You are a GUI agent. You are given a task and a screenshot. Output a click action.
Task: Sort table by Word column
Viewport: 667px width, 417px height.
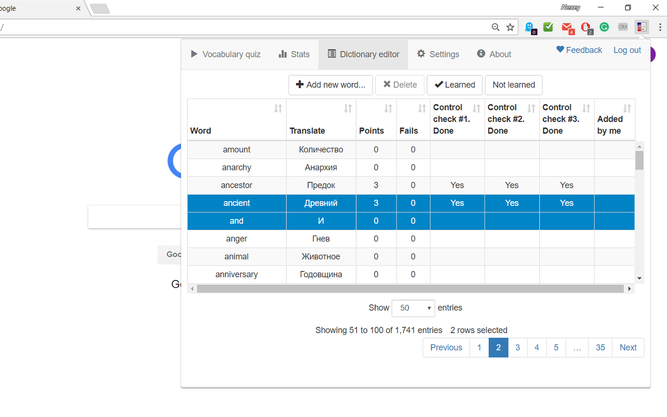(x=278, y=108)
